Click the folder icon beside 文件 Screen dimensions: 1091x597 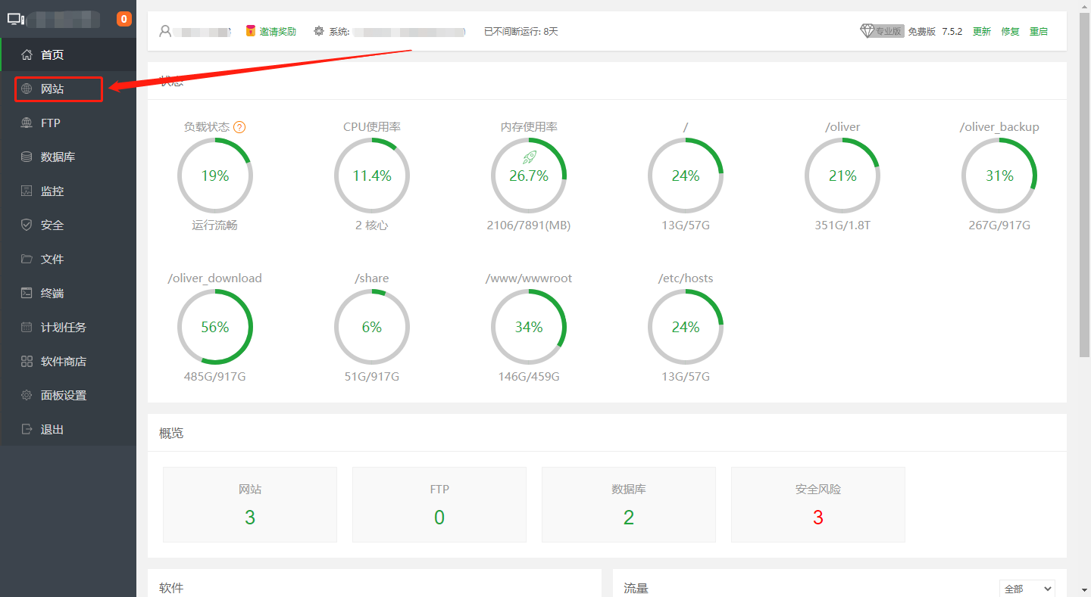pyautogui.click(x=27, y=259)
